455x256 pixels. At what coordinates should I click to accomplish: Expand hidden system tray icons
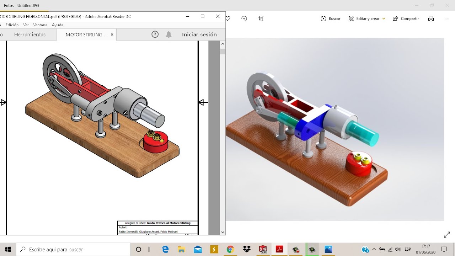point(374,249)
